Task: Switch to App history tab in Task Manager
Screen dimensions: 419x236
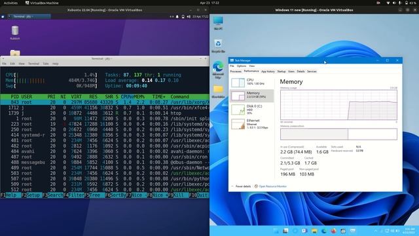Action: tap(268, 71)
